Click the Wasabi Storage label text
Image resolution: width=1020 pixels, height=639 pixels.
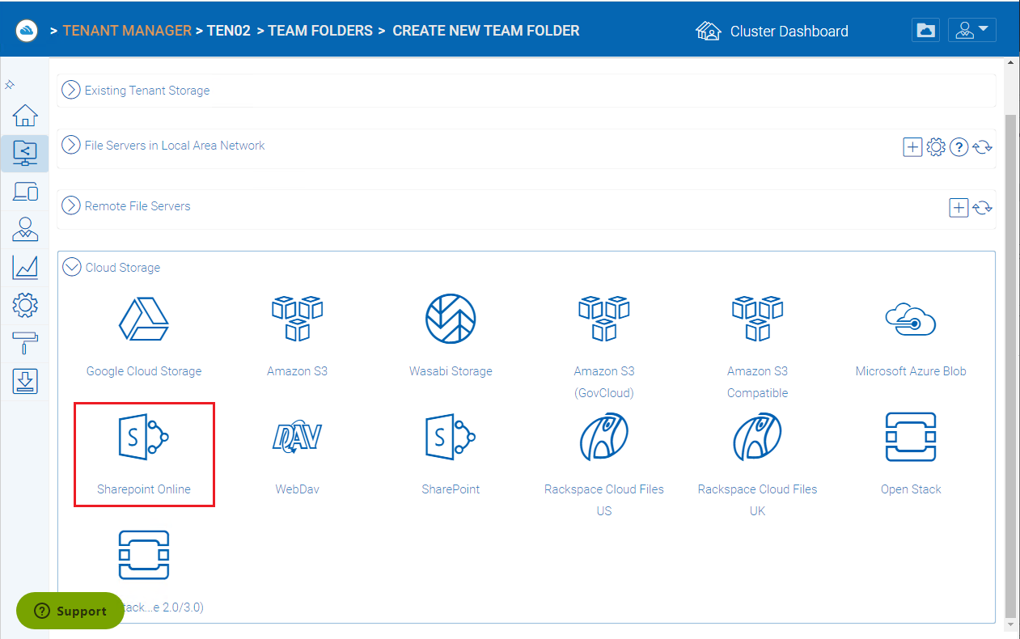click(x=451, y=371)
